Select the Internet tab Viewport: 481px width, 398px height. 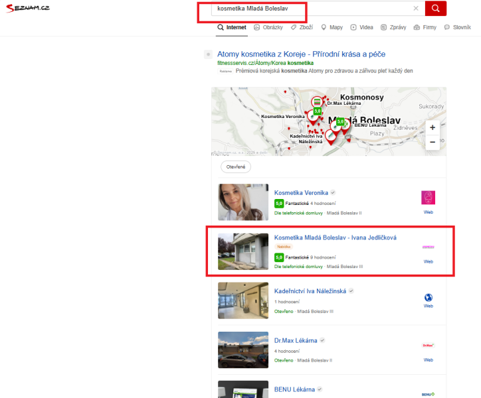(x=232, y=27)
